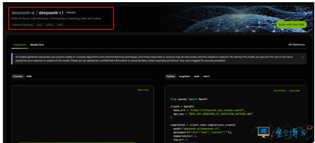Click the chat tag
Image resolution: width=315 pixels, height=143 pixels.
tap(39, 25)
